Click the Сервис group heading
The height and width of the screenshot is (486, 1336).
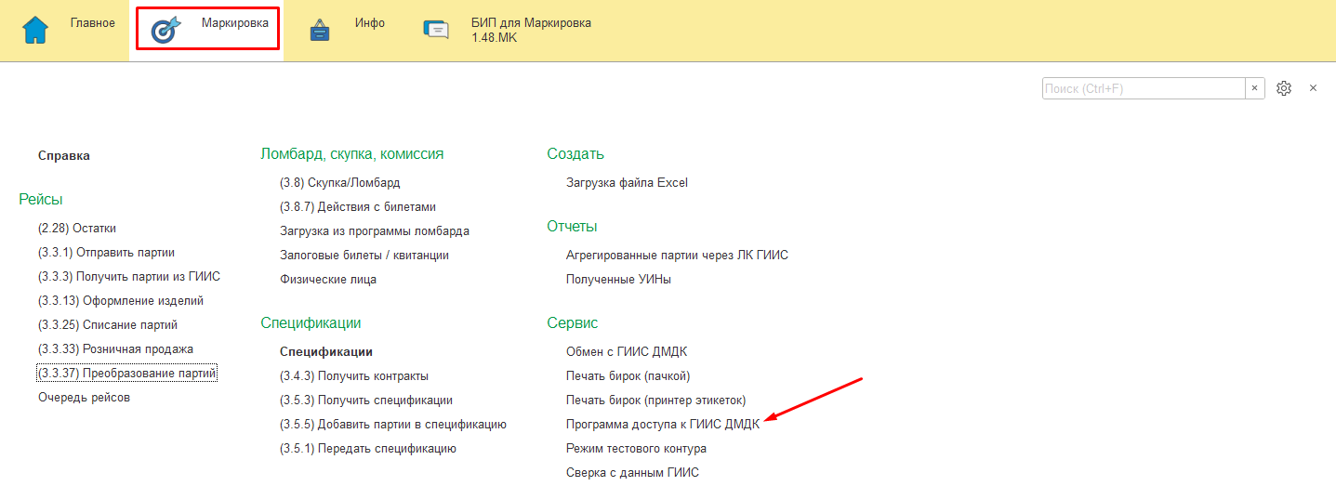pos(573,323)
